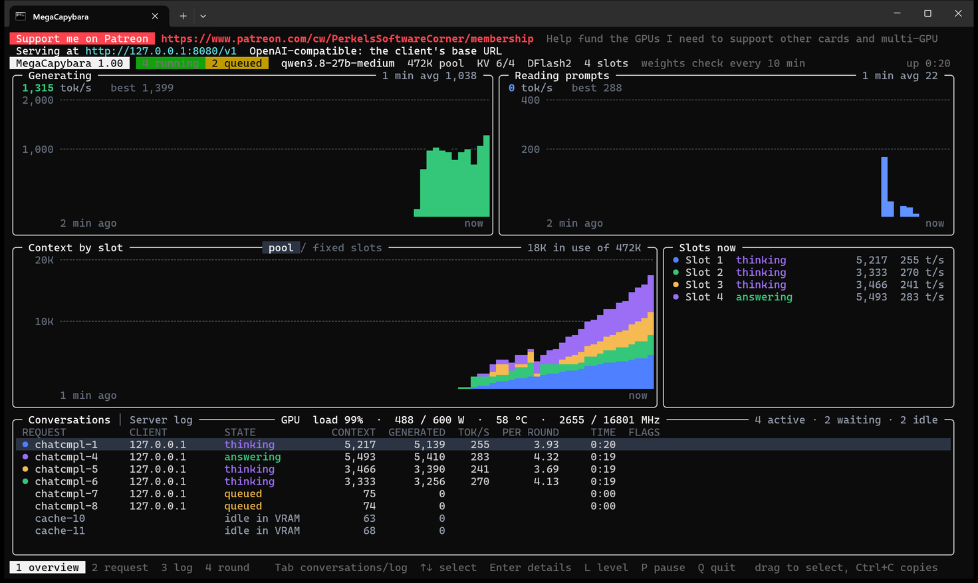This screenshot has width=978, height=583.
Task: Click the blue dot beside Slot 1
Action: (676, 260)
